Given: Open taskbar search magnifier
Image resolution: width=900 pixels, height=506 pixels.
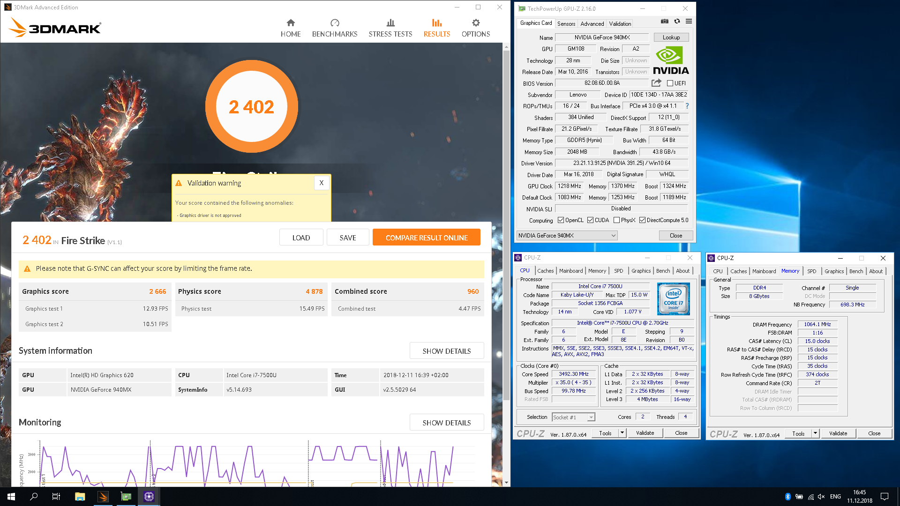Looking at the screenshot, I should pyautogui.click(x=34, y=497).
